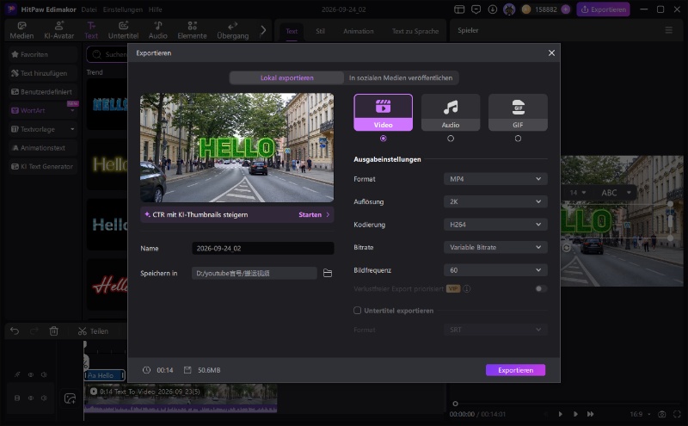Viewport: 688px width, 426px height.
Task: Open the Untertitel panel
Action: [123, 30]
